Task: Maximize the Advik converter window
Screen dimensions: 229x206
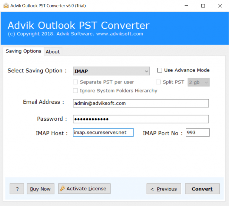Action: (x=203, y=6)
